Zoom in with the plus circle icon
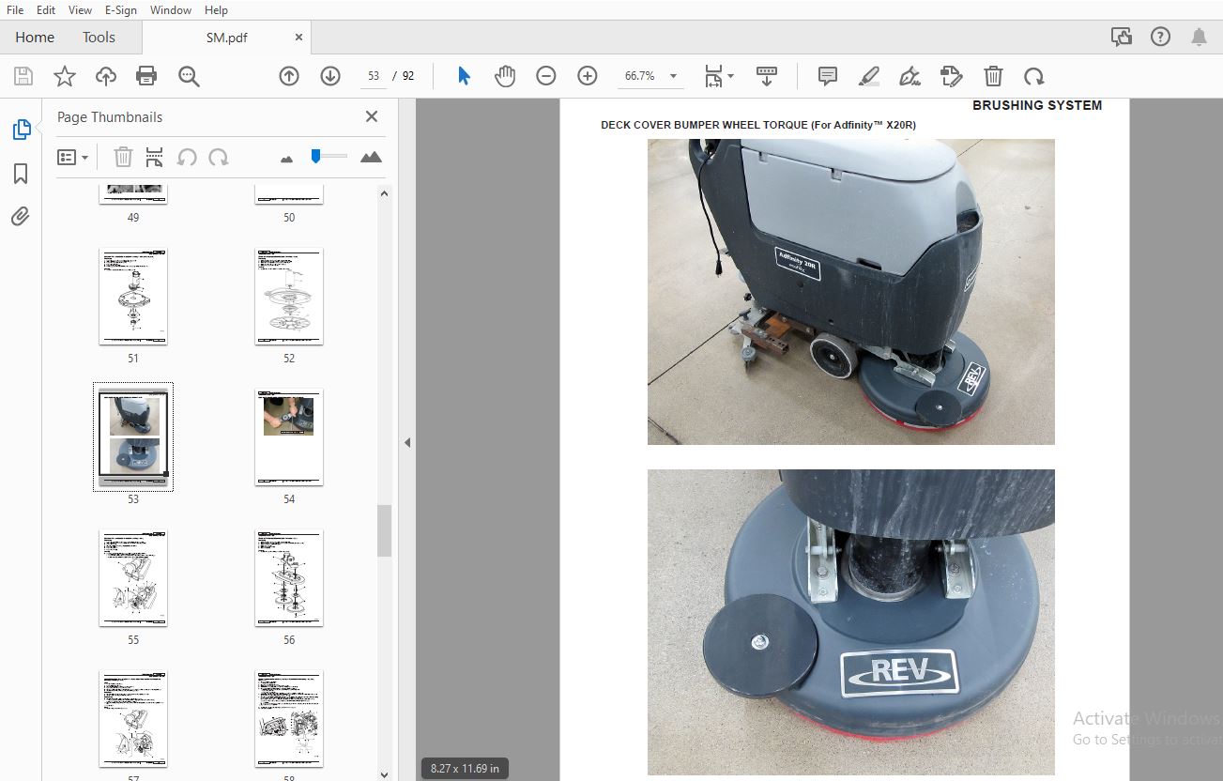The height and width of the screenshot is (781, 1223). (588, 77)
